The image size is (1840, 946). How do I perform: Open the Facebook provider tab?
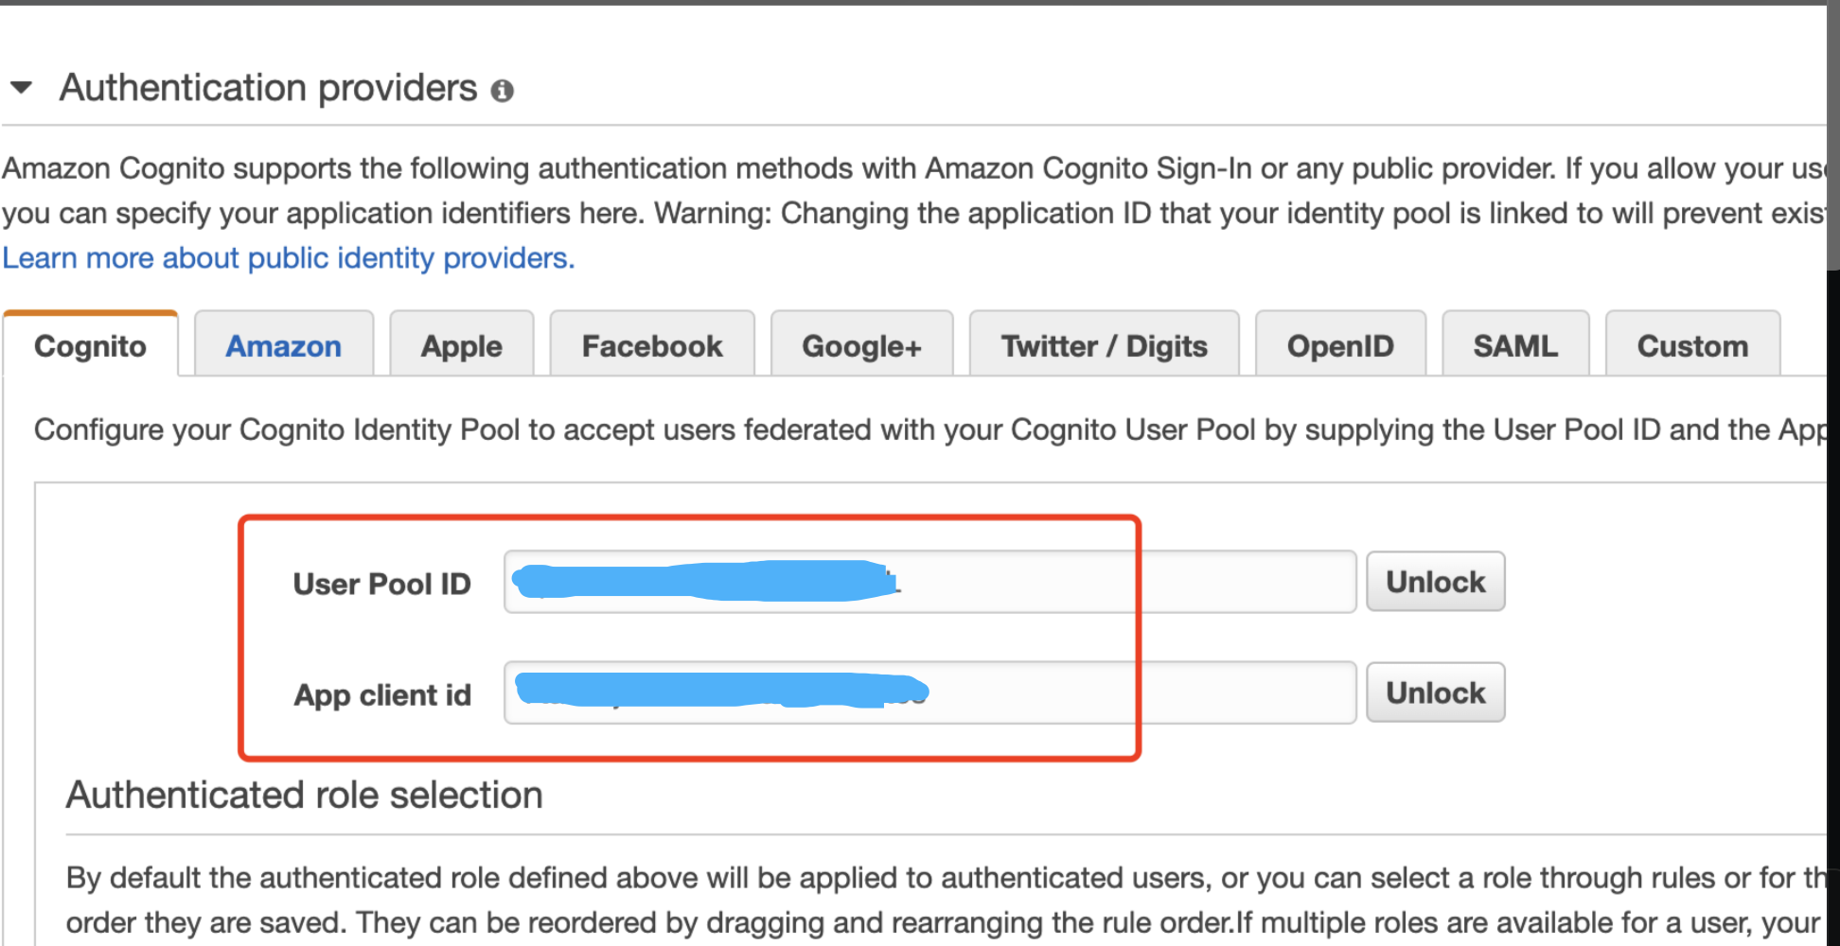click(652, 345)
